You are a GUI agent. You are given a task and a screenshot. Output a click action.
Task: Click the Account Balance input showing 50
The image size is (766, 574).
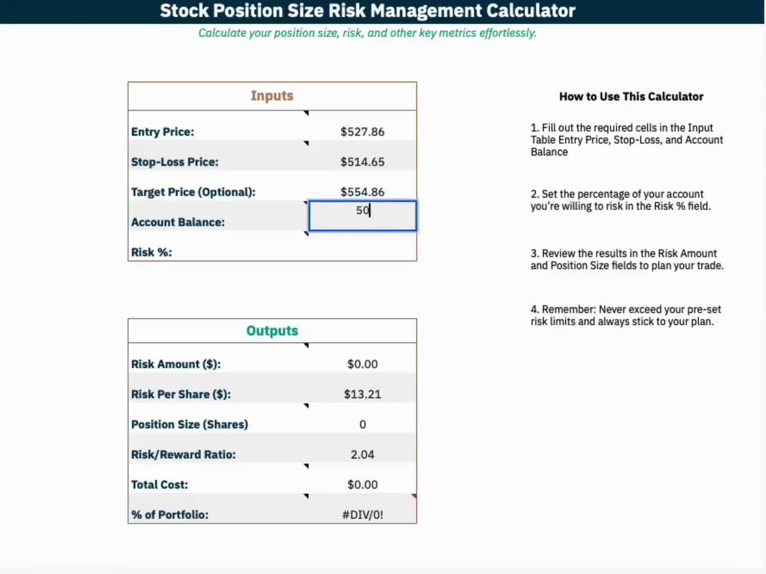click(x=363, y=215)
